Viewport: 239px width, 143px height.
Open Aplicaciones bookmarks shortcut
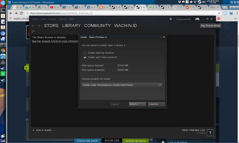pos(19,19)
